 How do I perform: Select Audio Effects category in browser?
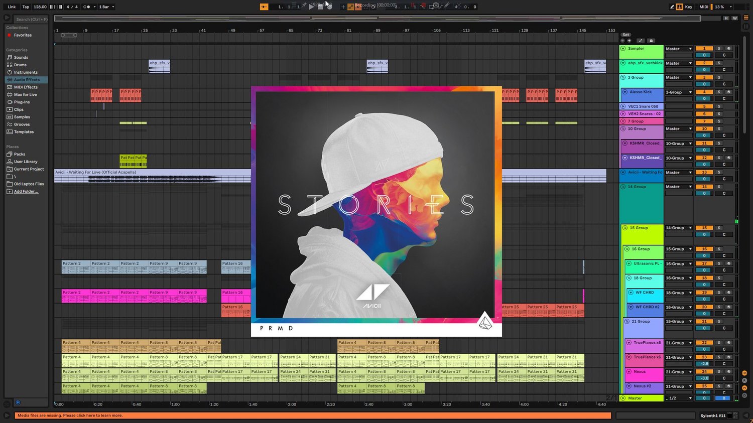pyautogui.click(x=27, y=80)
